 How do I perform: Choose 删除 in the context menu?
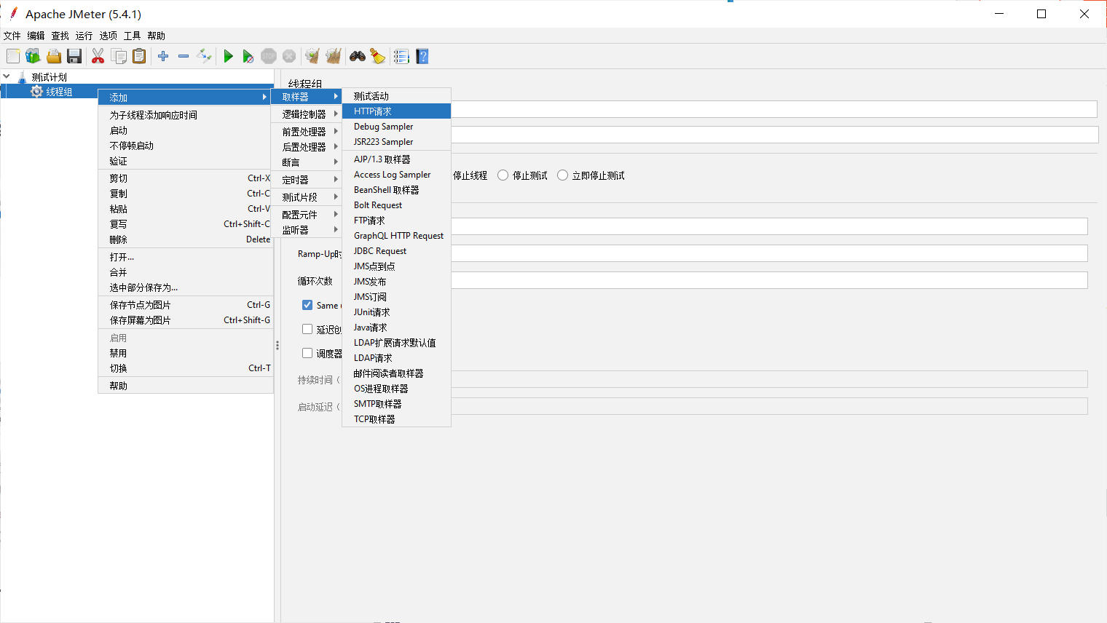click(186, 239)
